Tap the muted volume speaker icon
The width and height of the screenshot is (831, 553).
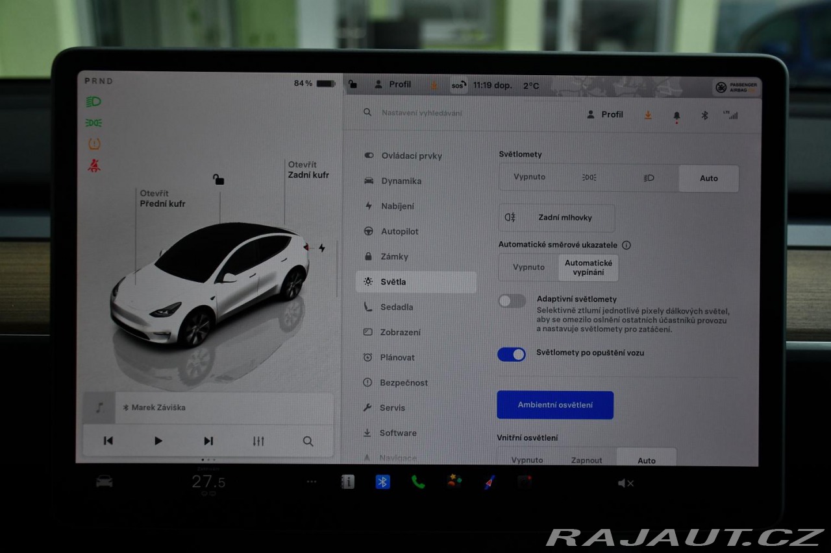(625, 483)
